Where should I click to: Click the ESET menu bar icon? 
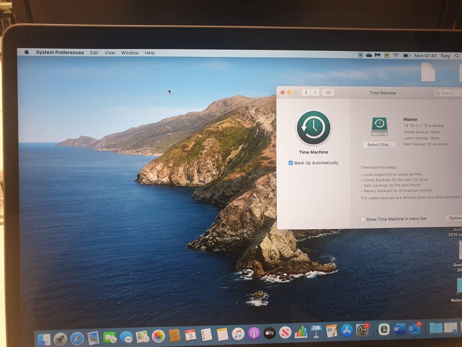[360, 55]
